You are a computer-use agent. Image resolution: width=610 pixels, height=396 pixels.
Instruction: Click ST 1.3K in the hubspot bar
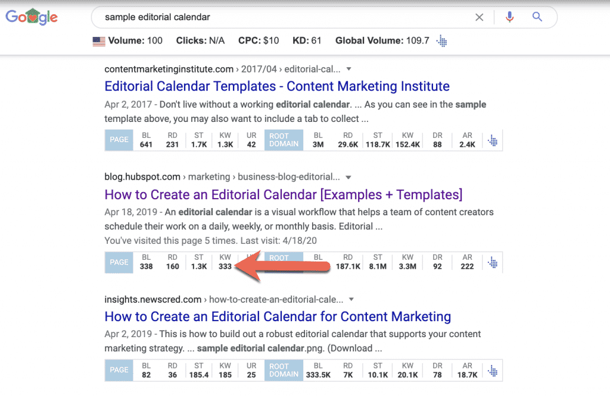pyautogui.click(x=199, y=262)
